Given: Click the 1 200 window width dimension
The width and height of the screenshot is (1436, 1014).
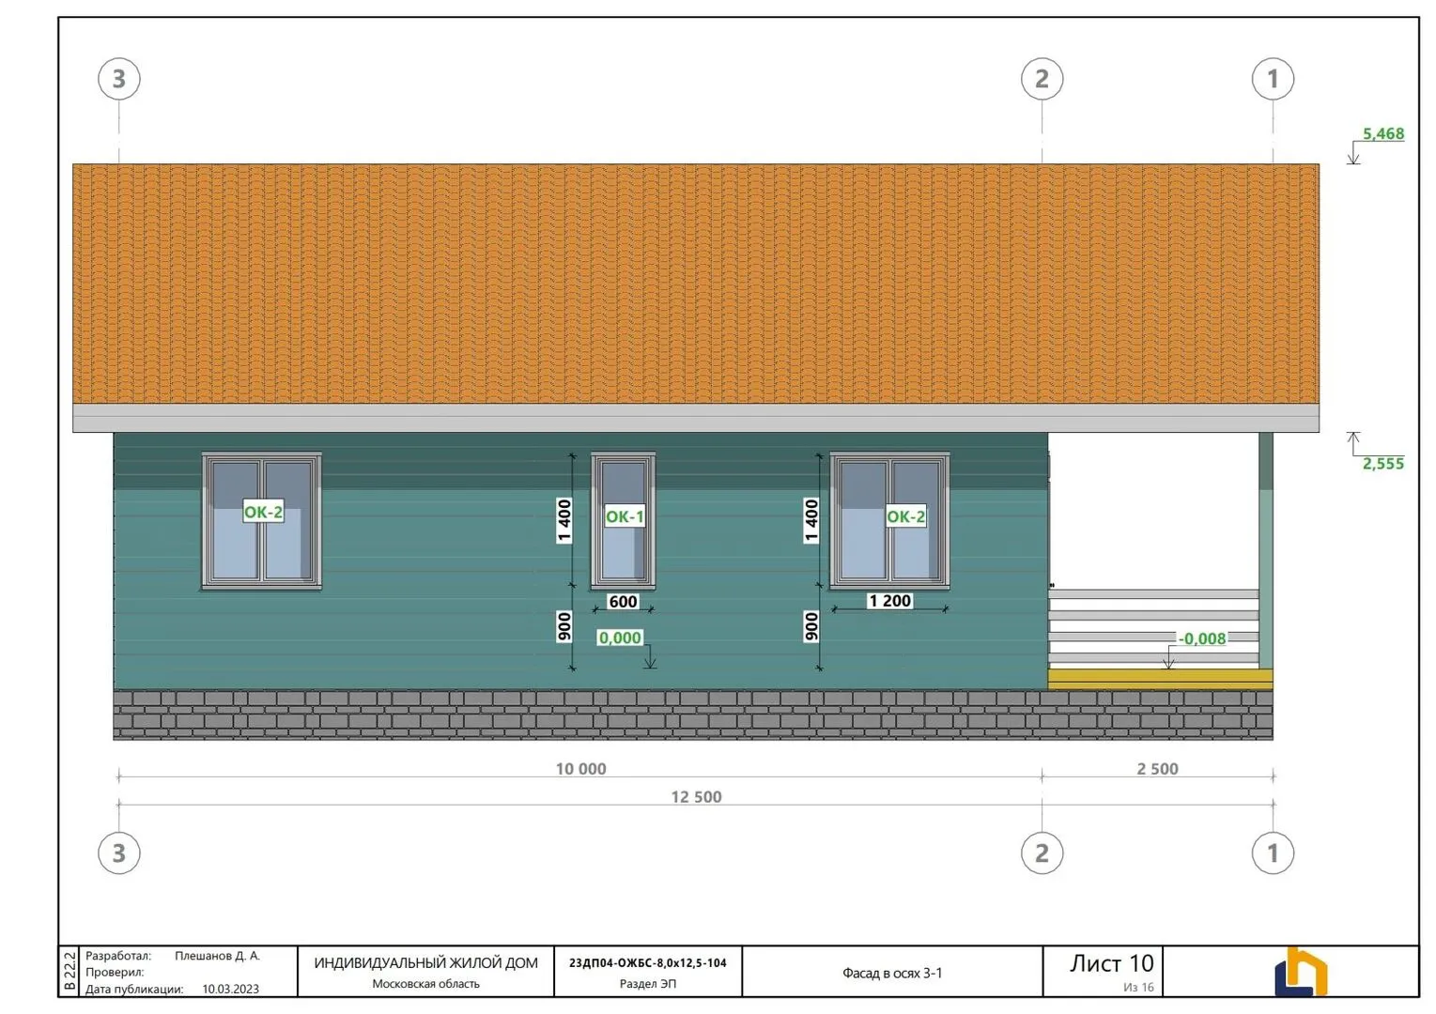Looking at the screenshot, I should 889,601.
